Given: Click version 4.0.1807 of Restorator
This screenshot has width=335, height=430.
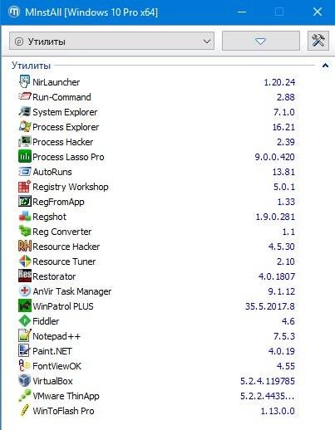Looking at the screenshot, I should [277, 276].
